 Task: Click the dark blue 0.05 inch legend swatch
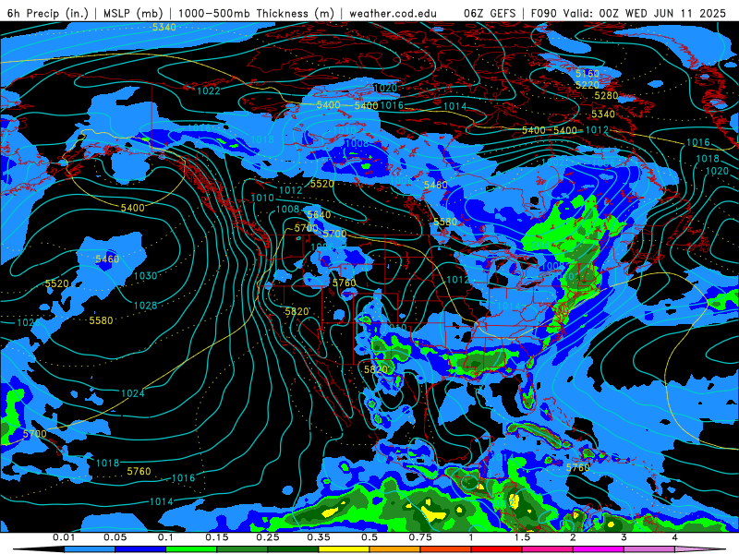pyautogui.click(x=140, y=549)
